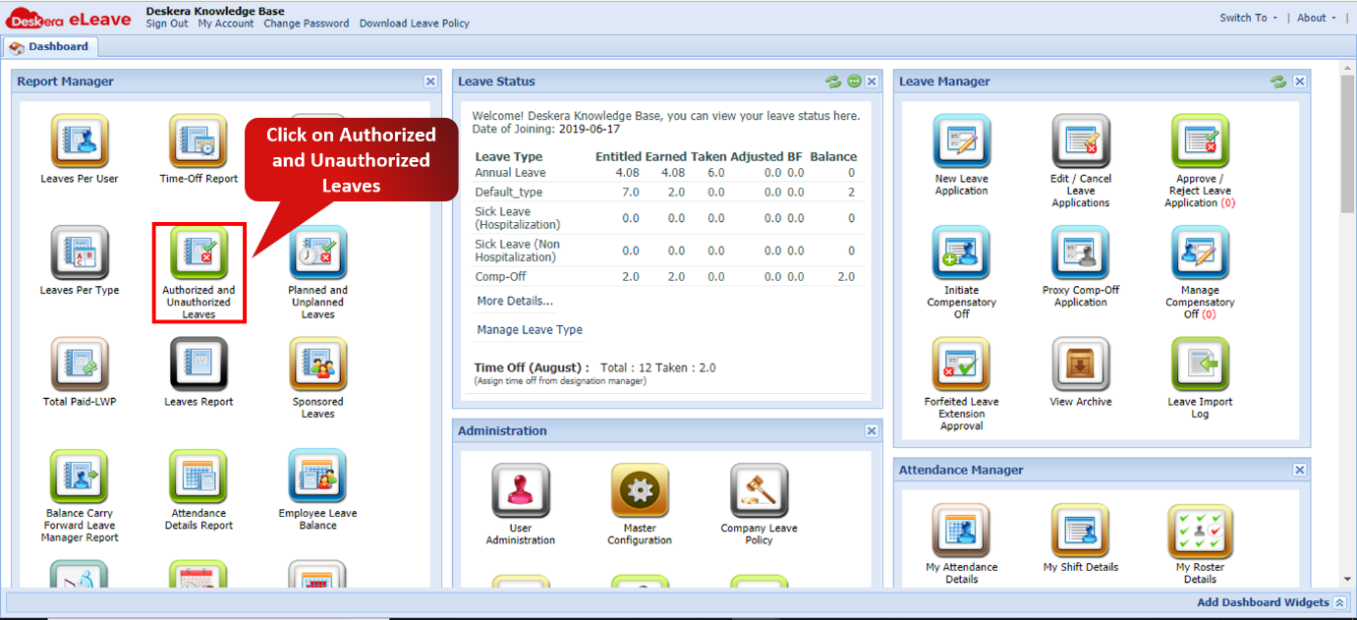Click the Download Leave Policy link
This screenshot has height=620, width=1357.
(x=414, y=24)
